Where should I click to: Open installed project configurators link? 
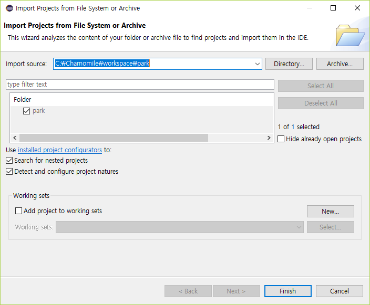[60, 150]
